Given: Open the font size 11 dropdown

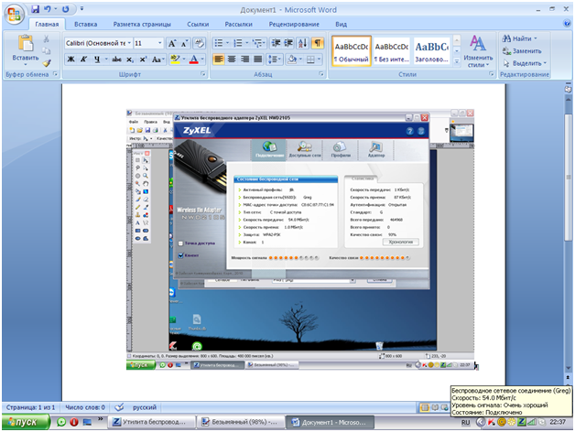Looking at the screenshot, I should click(160, 44).
